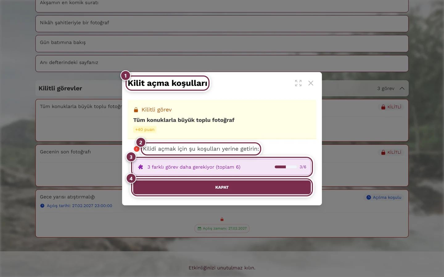
Task: Click the KAPAT button
Action: (222, 187)
